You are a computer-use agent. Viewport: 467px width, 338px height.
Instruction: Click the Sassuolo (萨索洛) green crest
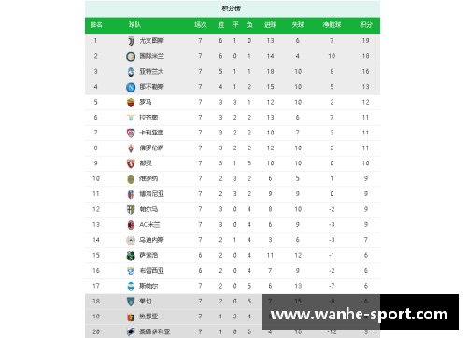[131, 255]
